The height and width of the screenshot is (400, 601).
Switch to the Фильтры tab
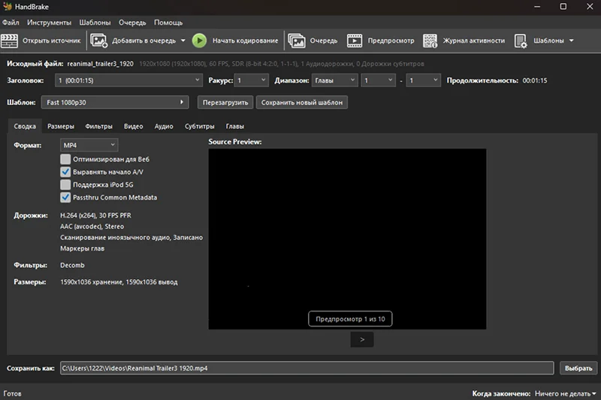point(99,126)
